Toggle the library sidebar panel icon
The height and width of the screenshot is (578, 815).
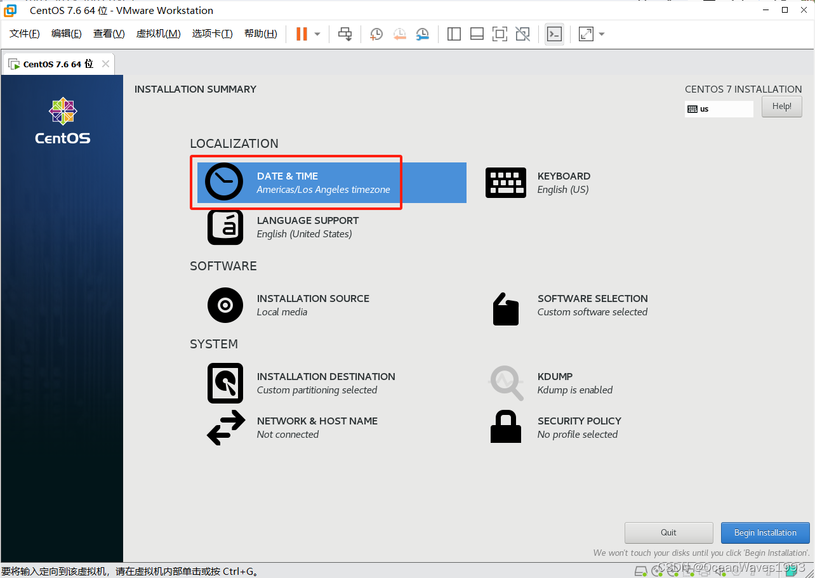(x=454, y=34)
